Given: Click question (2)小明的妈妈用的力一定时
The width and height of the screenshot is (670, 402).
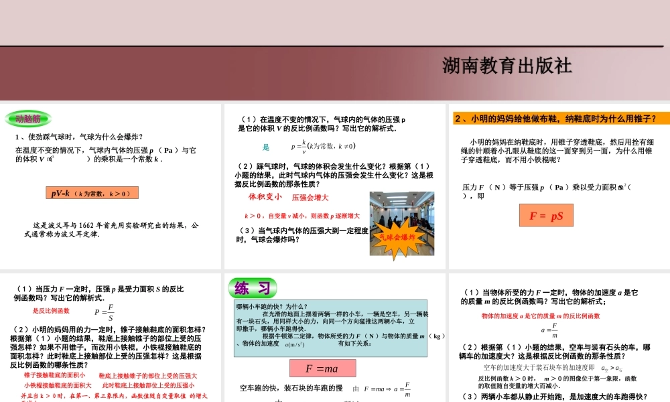Looking at the screenshot, I should 108,347.
